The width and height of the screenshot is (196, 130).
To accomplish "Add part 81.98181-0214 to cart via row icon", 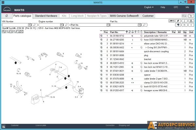I will pyautogui.click(x=101, y=44).
